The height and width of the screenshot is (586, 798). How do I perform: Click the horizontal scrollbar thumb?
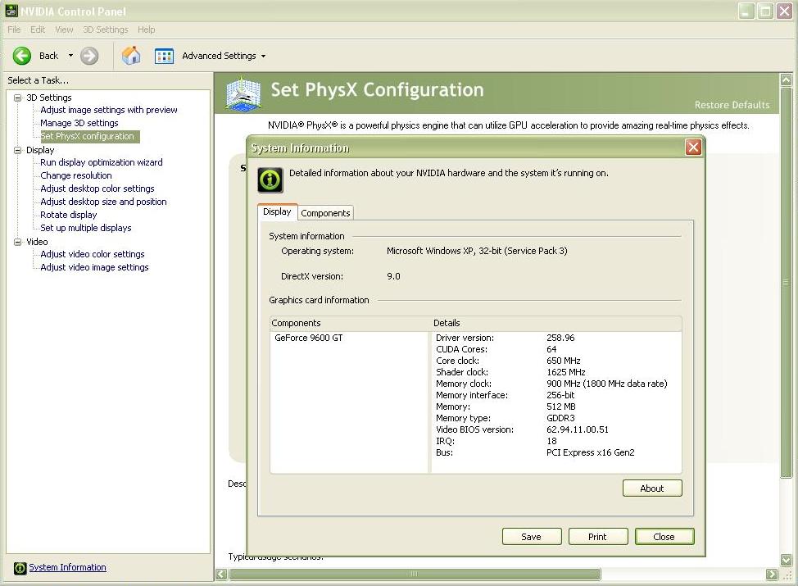tap(415, 575)
